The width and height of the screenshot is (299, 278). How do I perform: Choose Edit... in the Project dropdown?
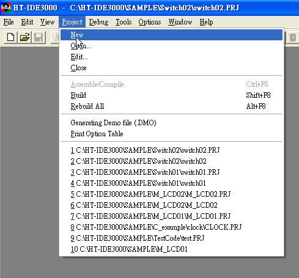pyautogui.click(x=171, y=57)
